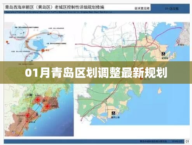The width and height of the screenshot is (192, 145).
Task: Click page number 01 in the footer
Action: pos(187,141)
